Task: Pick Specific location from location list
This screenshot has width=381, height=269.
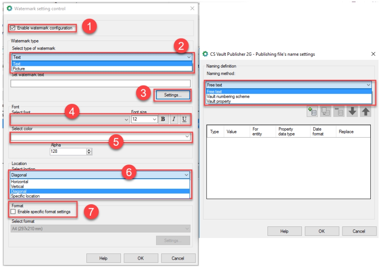Action: [25, 196]
